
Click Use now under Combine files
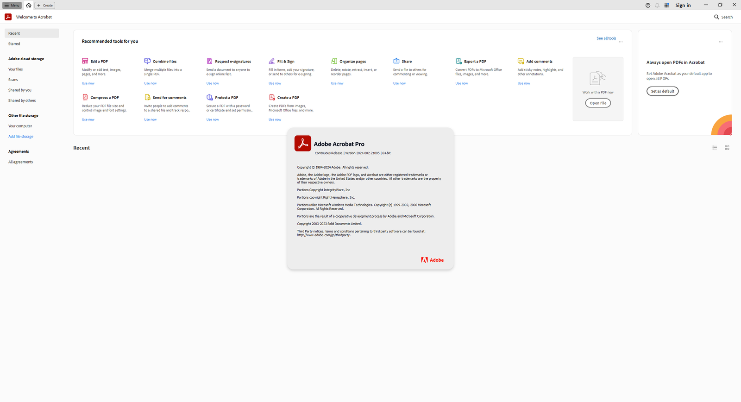point(150,83)
